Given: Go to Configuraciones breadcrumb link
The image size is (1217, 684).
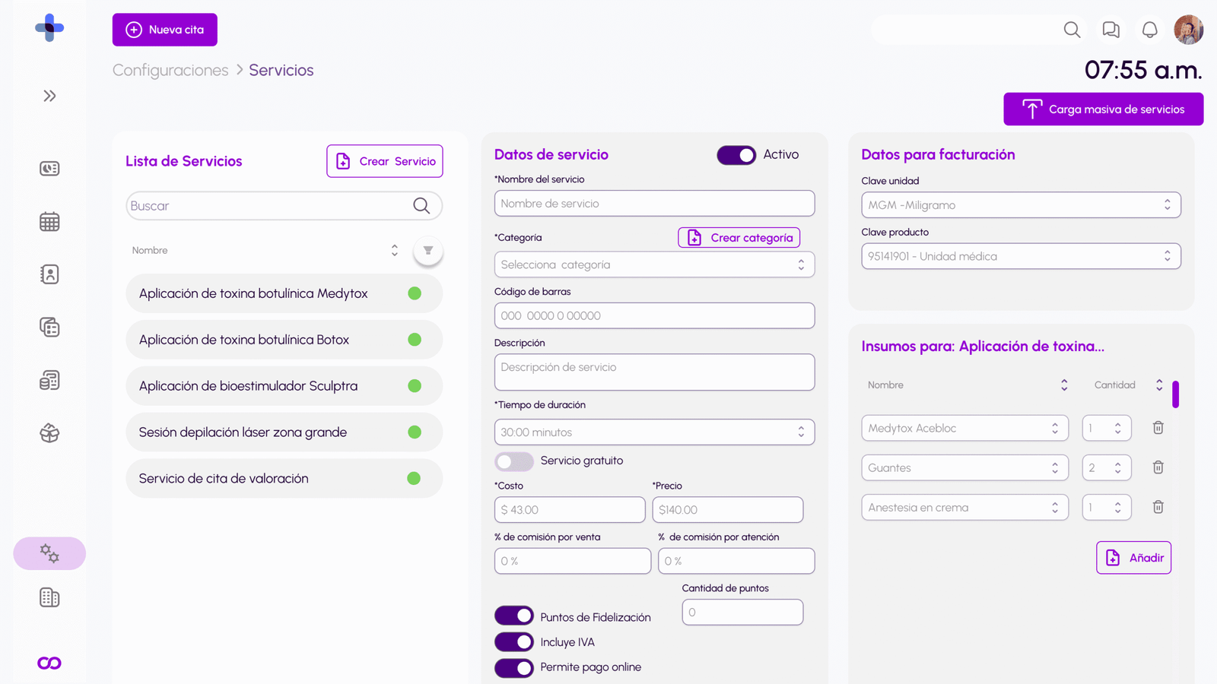Looking at the screenshot, I should pos(170,70).
